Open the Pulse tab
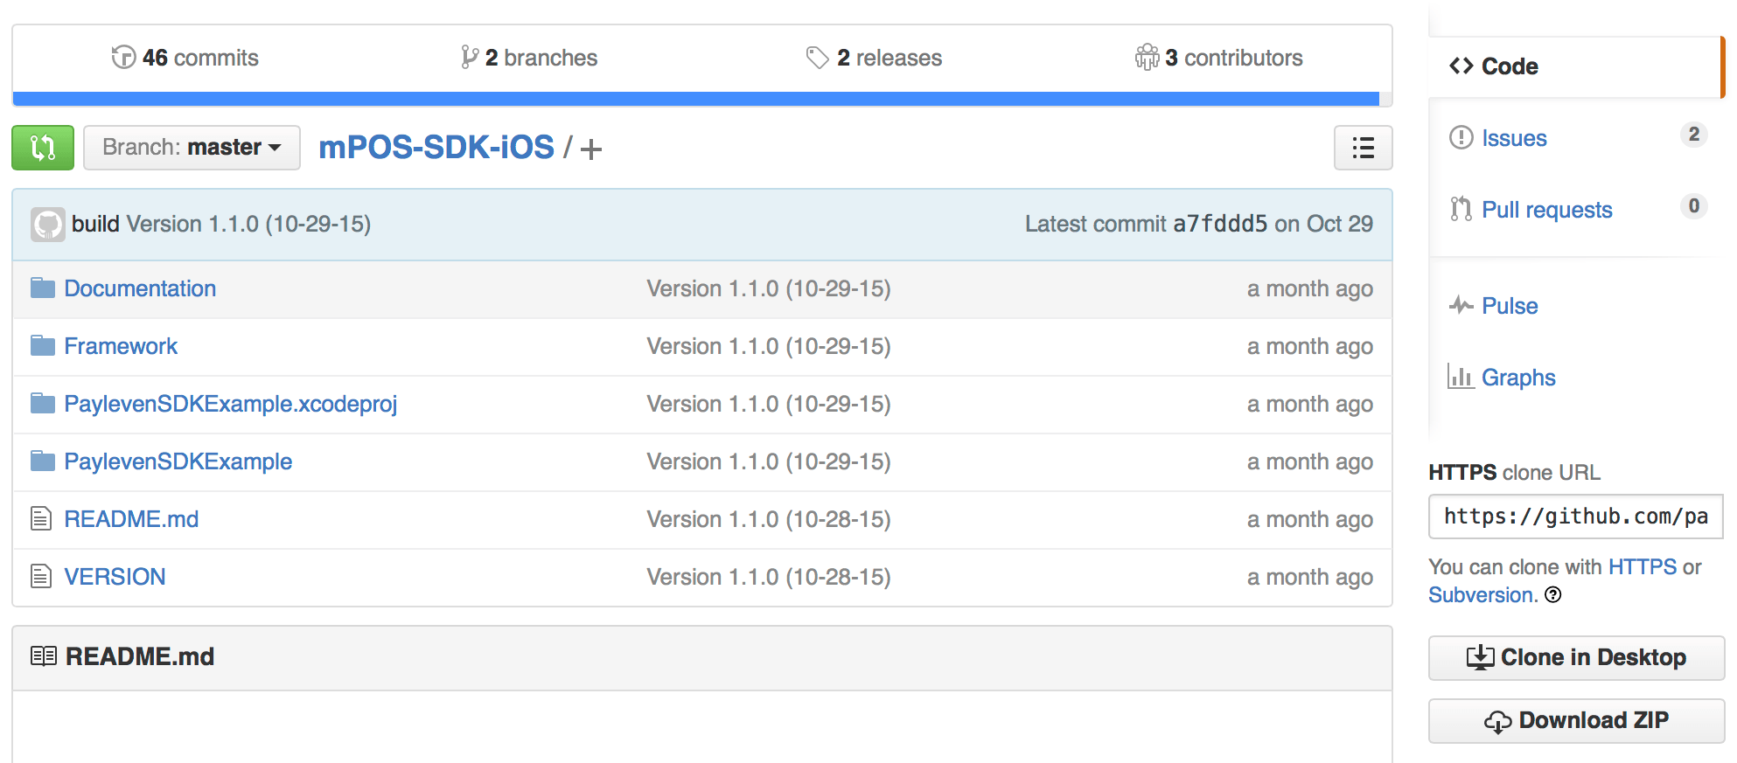The width and height of the screenshot is (1737, 763). [x=1510, y=306]
